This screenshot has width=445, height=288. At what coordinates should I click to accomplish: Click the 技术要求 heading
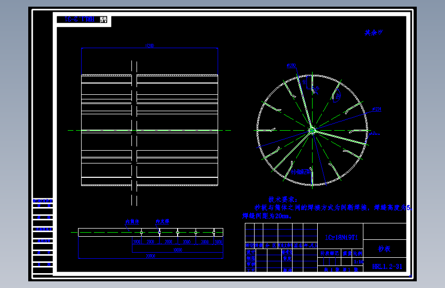click(282, 199)
